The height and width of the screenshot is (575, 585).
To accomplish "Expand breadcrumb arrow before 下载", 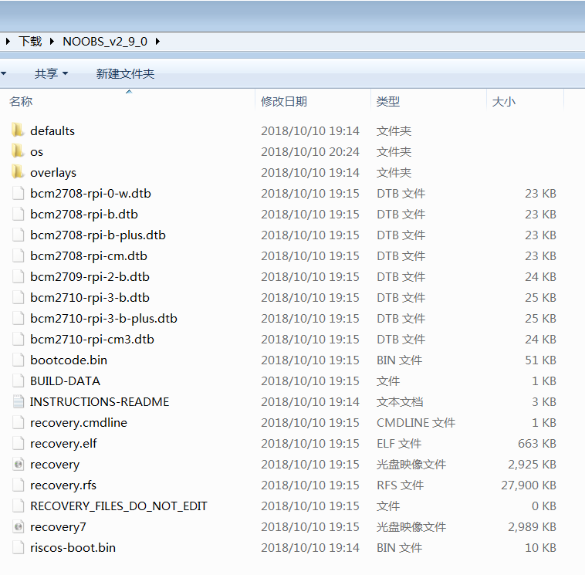I will pyautogui.click(x=8, y=41).
